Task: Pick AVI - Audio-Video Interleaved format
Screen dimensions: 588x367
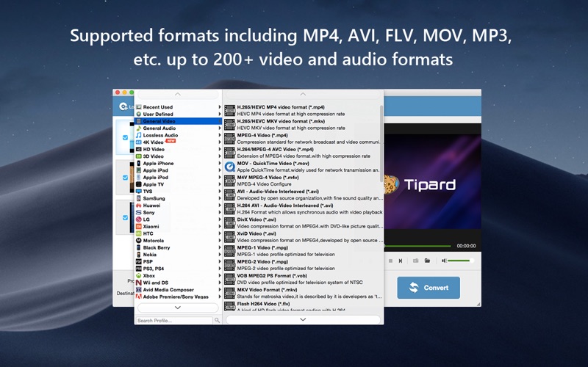Action: [x=303, y=195]
